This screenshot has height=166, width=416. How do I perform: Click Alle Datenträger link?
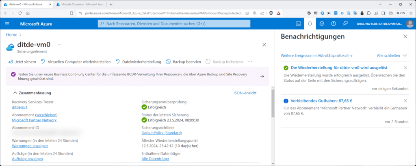(155, 159)
